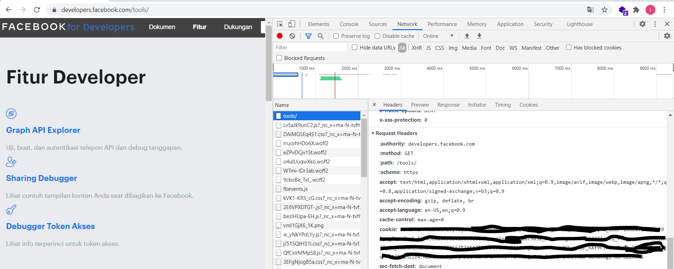Clear the network log
Screen dimensions: 674x269
[x=292, y=36]
